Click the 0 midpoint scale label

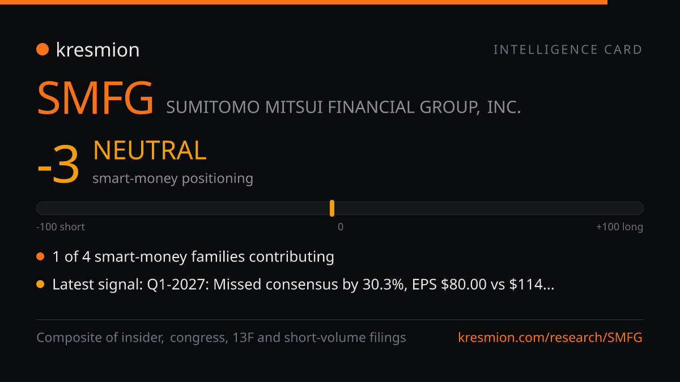341,227
